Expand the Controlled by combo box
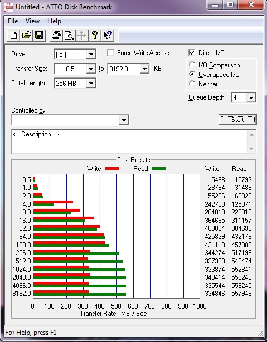 coord(124,120)
